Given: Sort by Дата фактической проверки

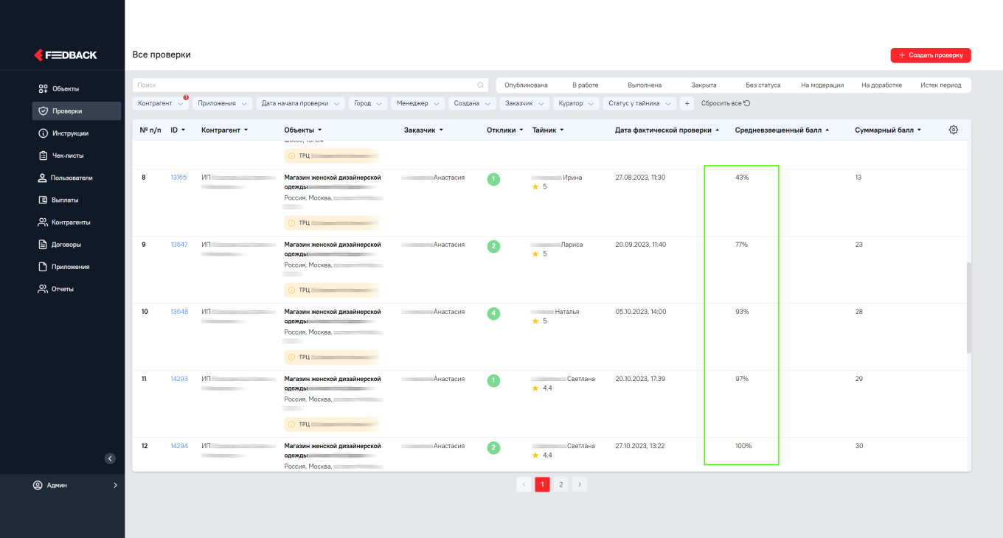Looking at the screenshot, I should click(x=667, y=130).
